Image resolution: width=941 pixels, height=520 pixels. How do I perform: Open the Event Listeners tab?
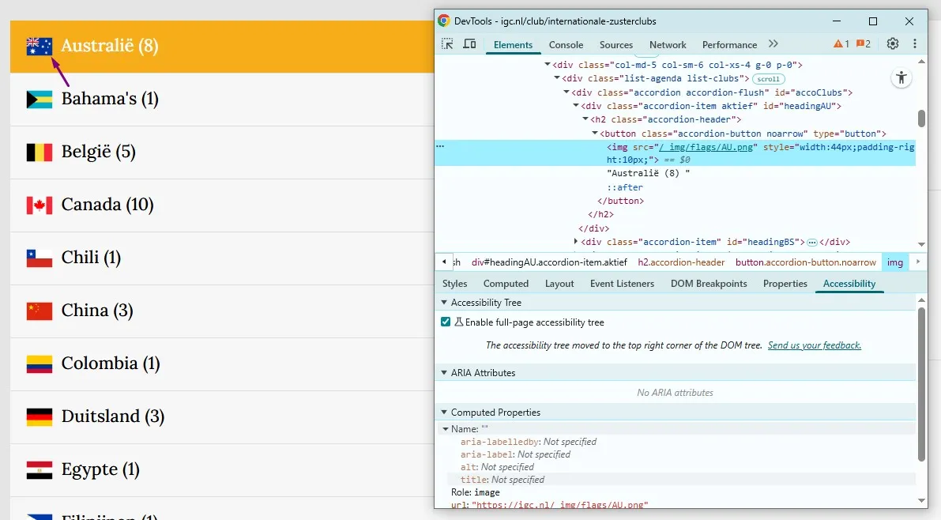pyautogui.click(x=622, y=284)
